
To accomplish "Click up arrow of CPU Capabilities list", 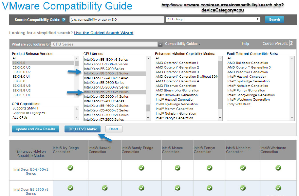I will (x=77, y=109).
